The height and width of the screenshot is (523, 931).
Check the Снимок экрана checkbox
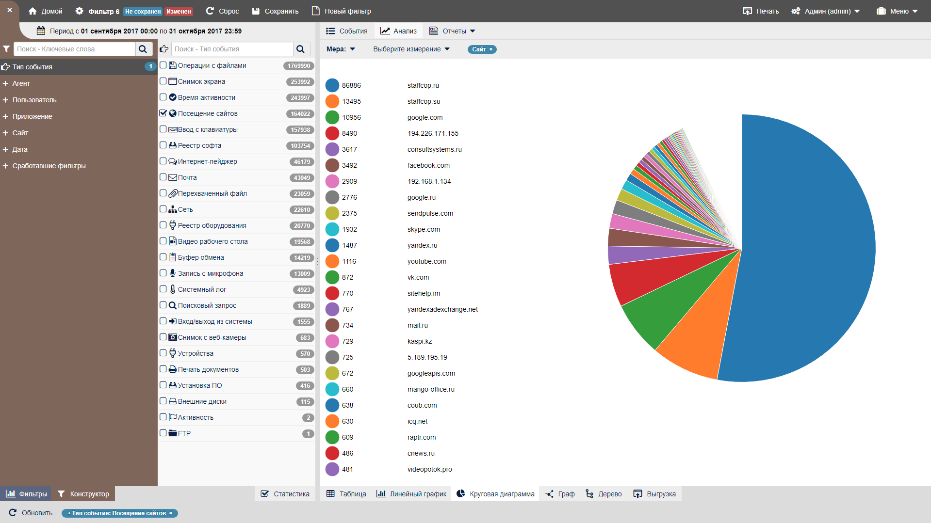tap(163, 81)
